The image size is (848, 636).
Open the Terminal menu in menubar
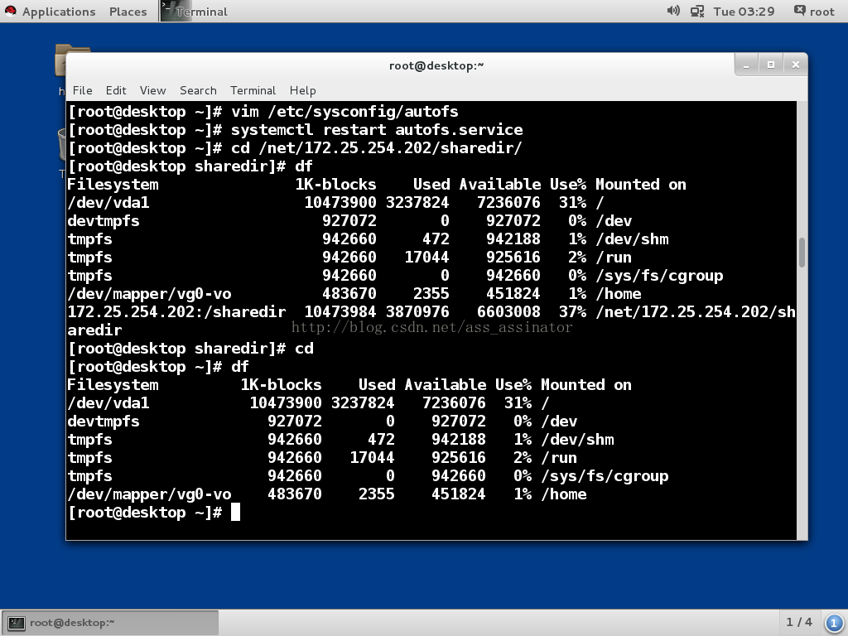tap(253, 90)
